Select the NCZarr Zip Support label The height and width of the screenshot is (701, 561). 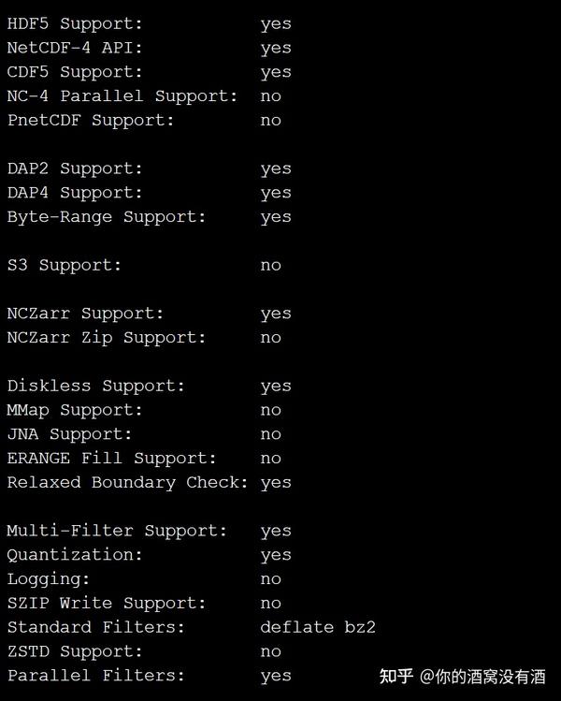click(107, 338)
